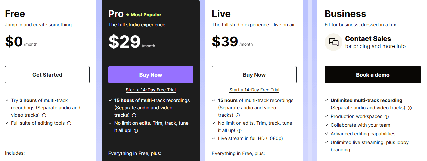Click info icon after Live plan's edits limit feature
427x161 pixels.
point(239,131)
